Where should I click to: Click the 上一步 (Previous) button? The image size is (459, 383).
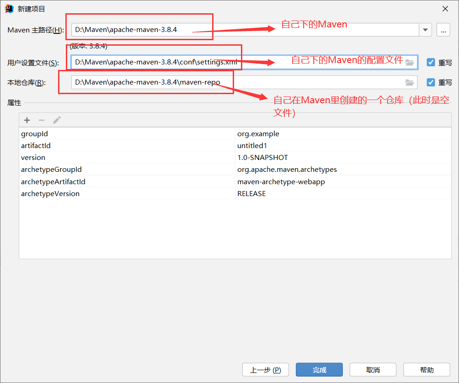[x=266, y=370]
